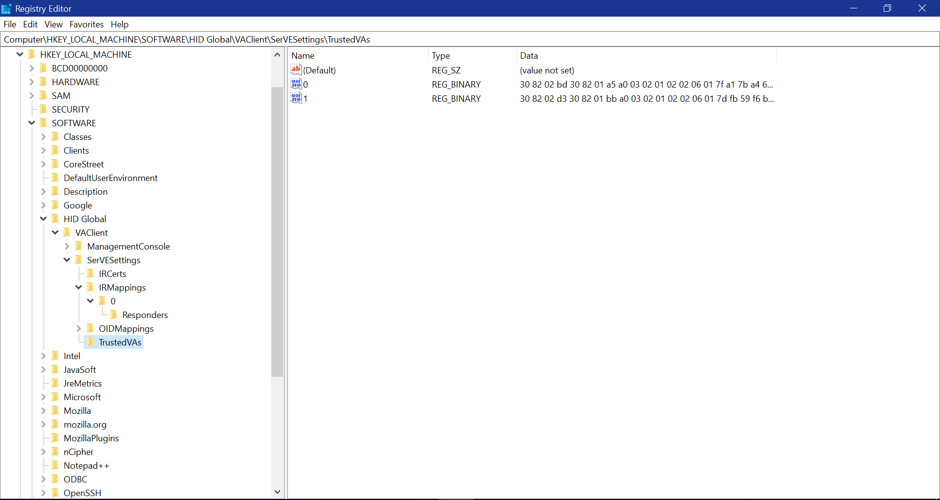Click the binary value icon for entry 1

click(296, 98)
